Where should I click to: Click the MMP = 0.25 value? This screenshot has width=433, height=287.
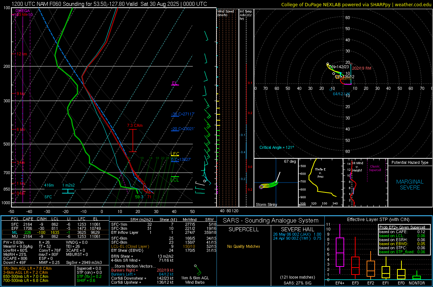(49, 262)
